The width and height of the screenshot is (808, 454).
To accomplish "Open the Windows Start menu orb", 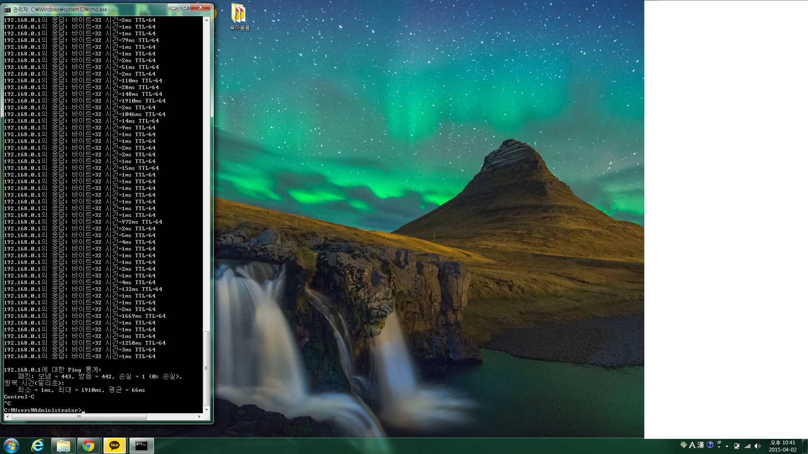I will (x=11, y=446).
